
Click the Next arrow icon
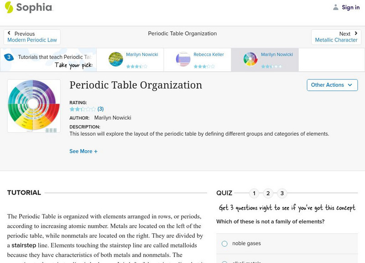point(355,33)
